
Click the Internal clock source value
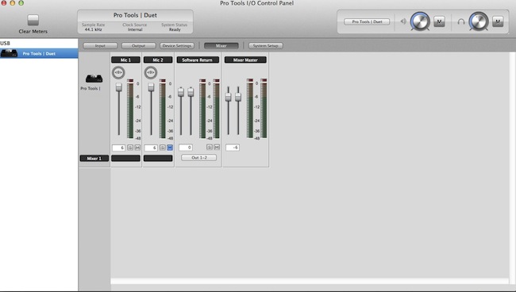(x=135, y=29)
